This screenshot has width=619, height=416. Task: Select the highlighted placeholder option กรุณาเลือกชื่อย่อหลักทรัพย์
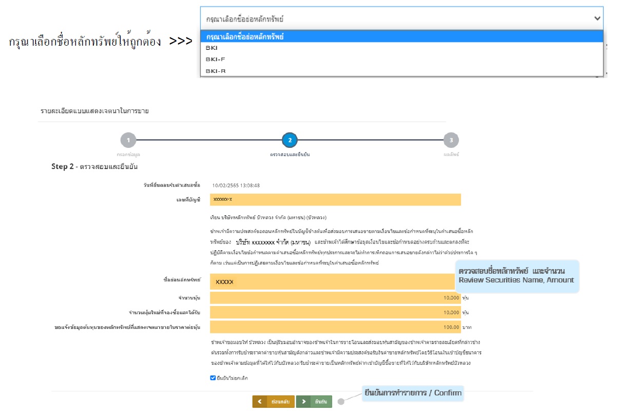tap(402, 36)
